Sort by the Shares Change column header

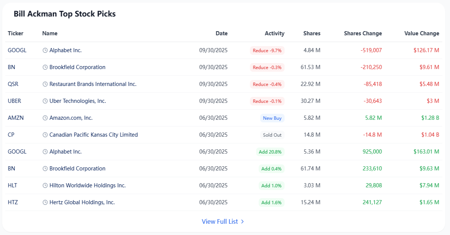pyautogui.click(x=363, y=33)
